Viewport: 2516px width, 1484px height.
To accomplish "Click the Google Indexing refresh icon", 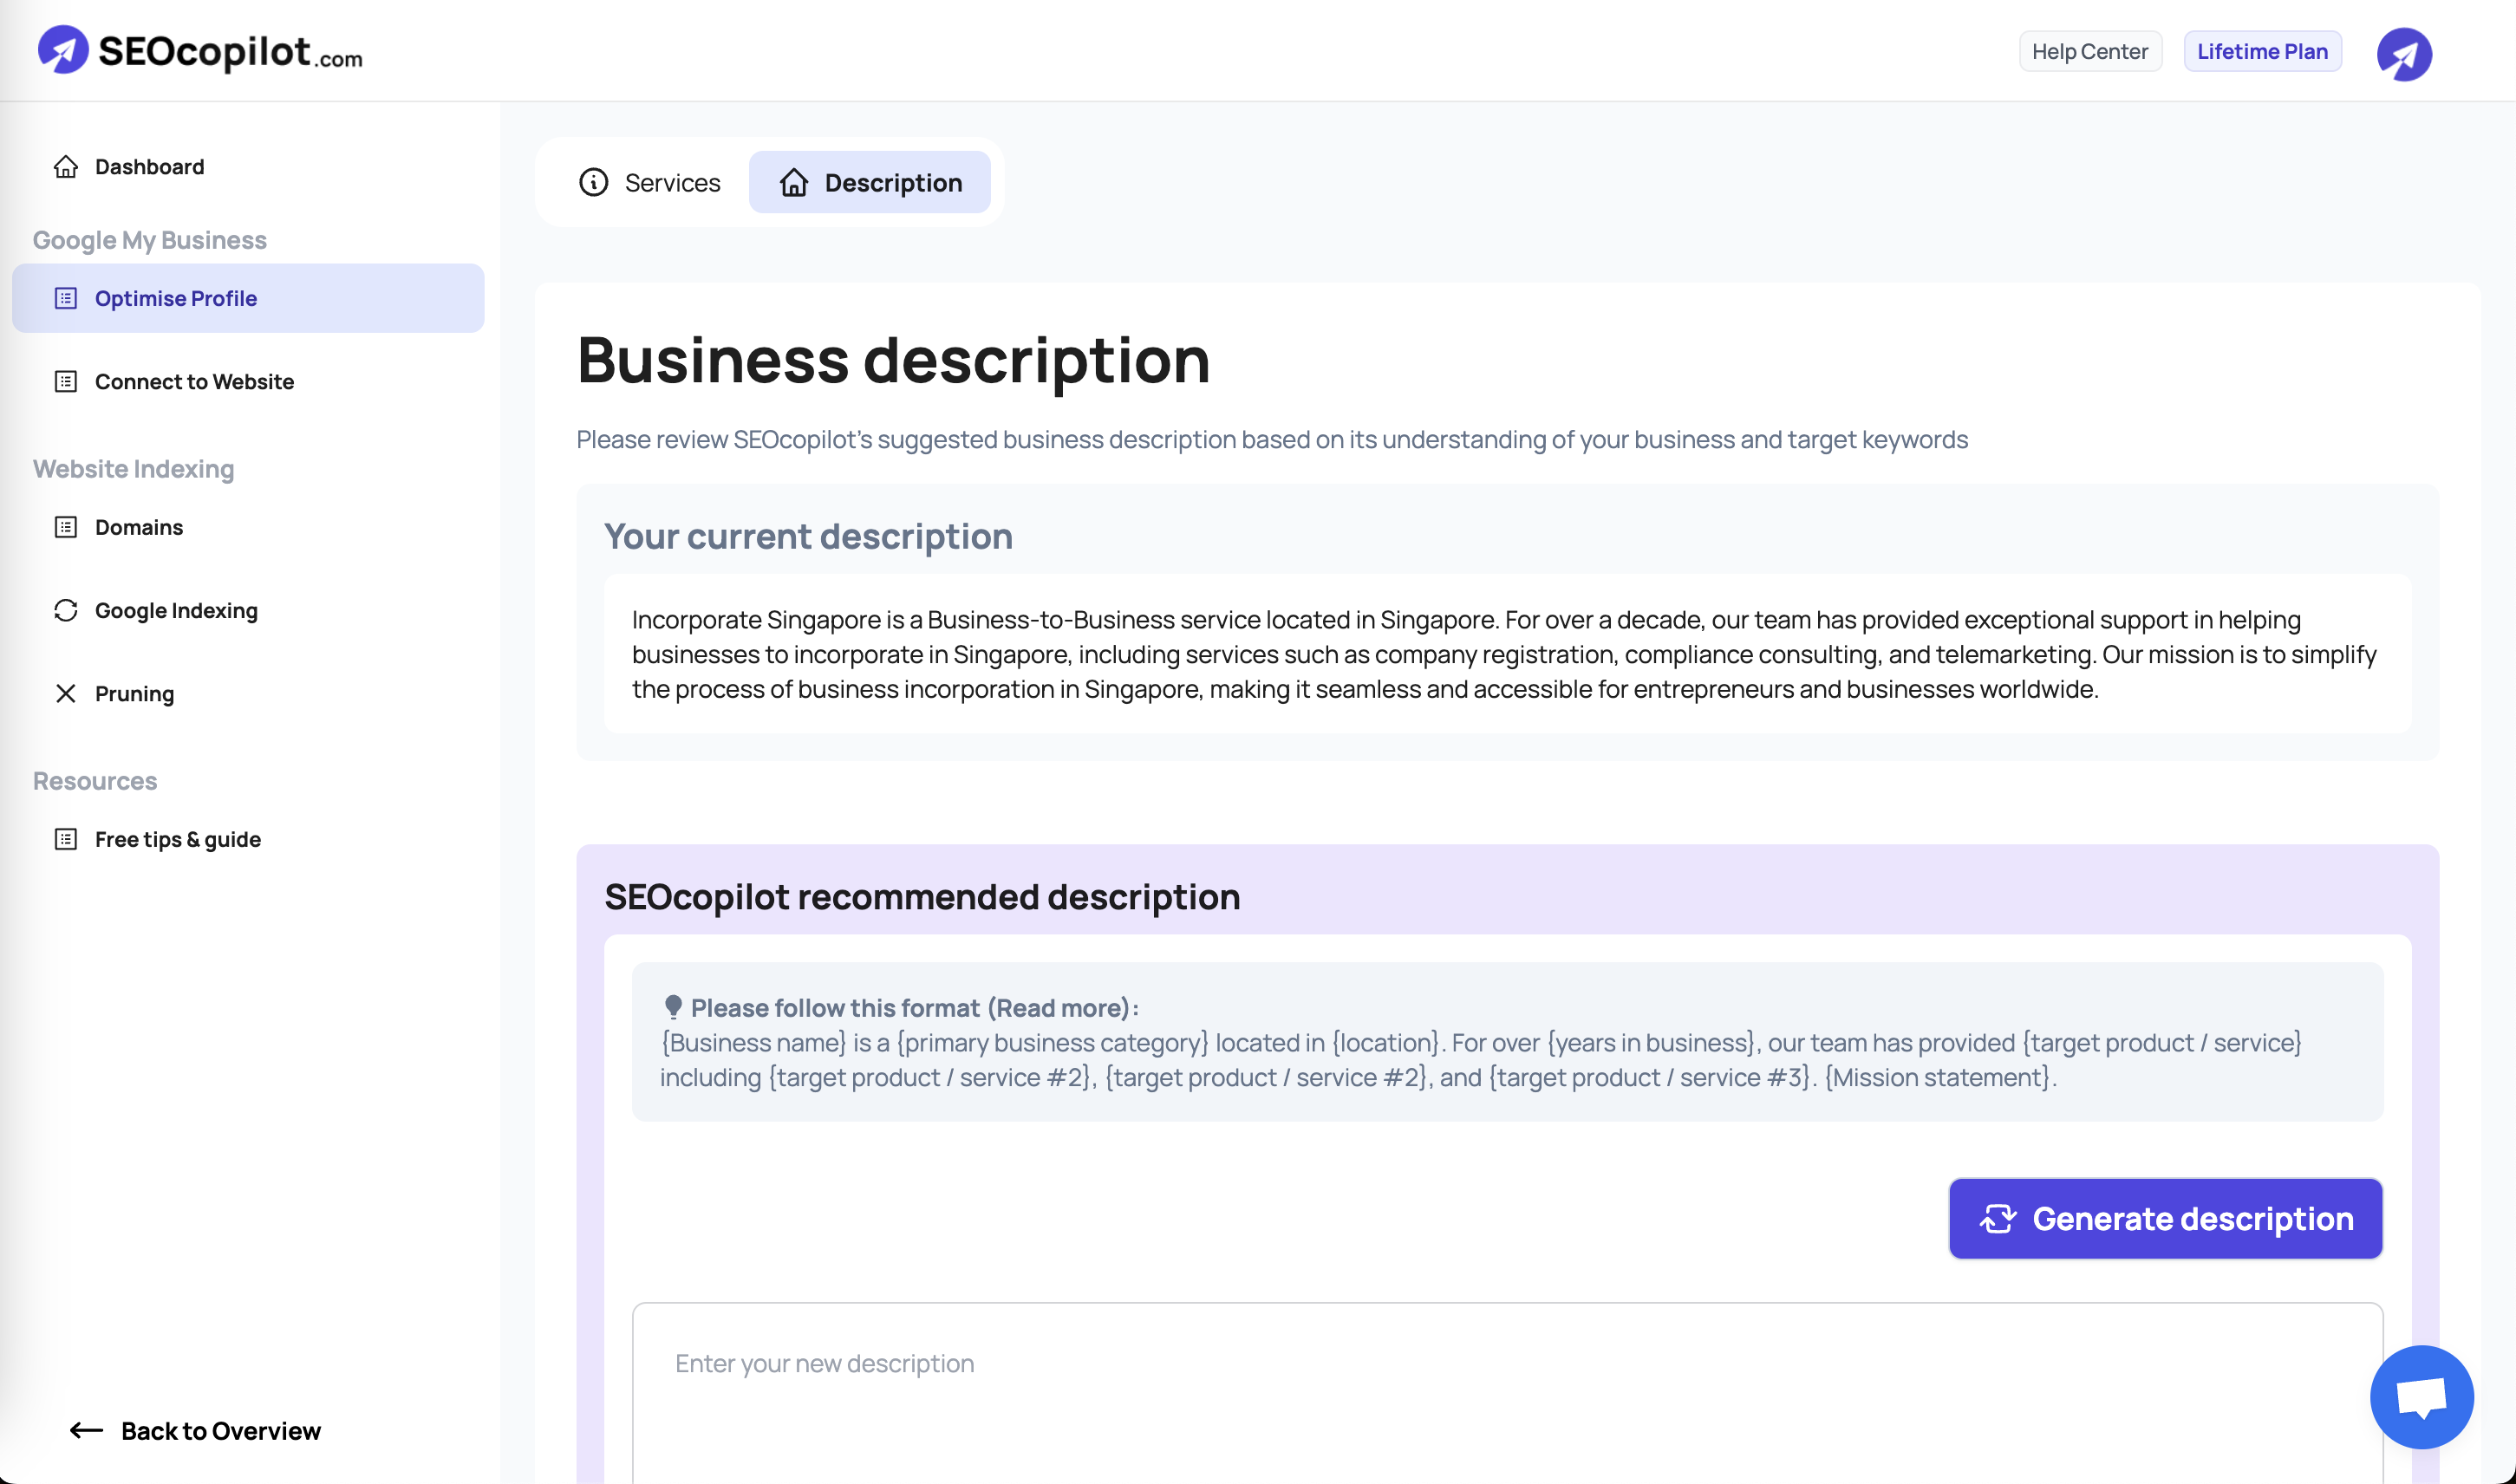I will [x=66, y=610].
